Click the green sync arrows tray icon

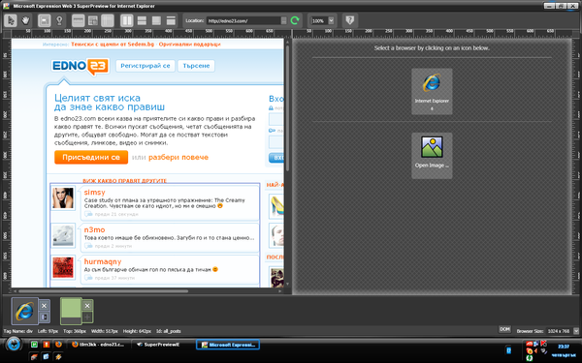pos(530,358)
